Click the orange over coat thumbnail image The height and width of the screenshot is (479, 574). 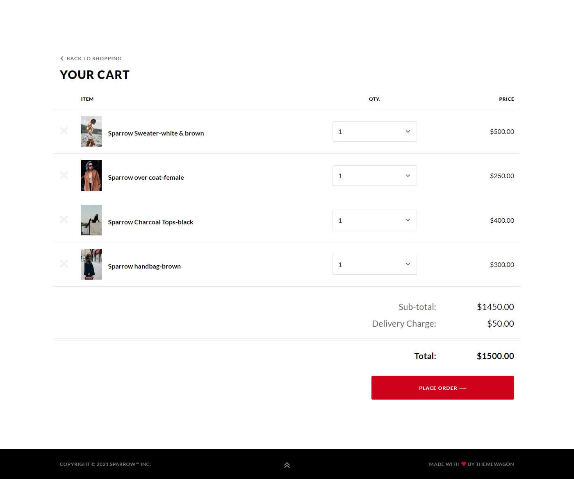[91, 176]
